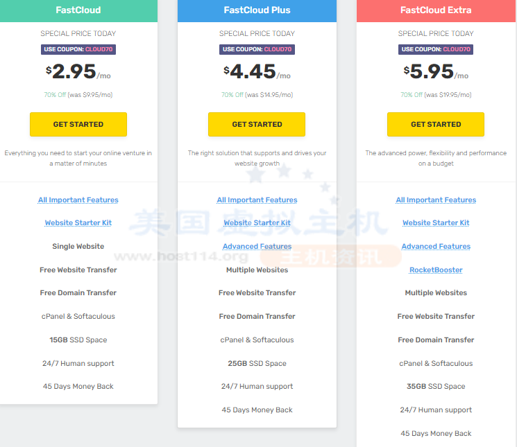Click 'Multiple Websites' in FastCloud Extra column
This screenshot has width=517, height=447.
click(x=436, y=293)
